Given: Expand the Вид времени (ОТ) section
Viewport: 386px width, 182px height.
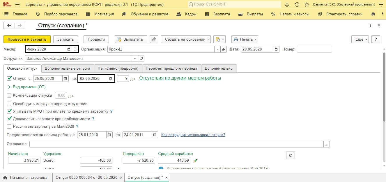Looking at the screenshot, I should [x=27, y=87].
